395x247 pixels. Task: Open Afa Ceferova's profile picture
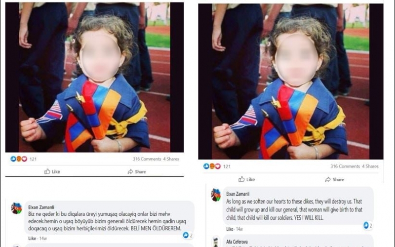216,242
